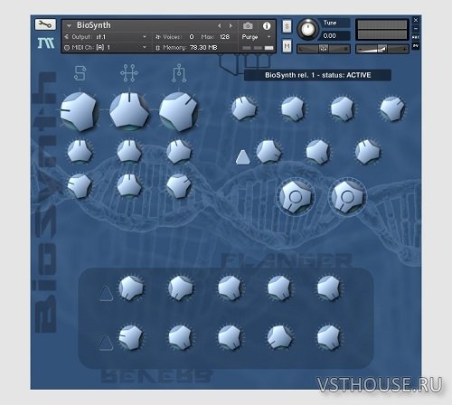The height and width of the screenshot is (405, 452).
Task: Open the Purge dropdown menu
Action: pyautogui.click(x=256, y=37)
